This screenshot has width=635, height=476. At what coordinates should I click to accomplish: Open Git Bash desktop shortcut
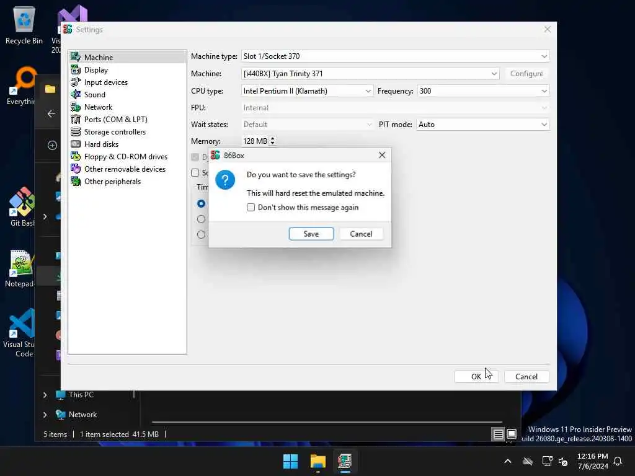[22, 206]
